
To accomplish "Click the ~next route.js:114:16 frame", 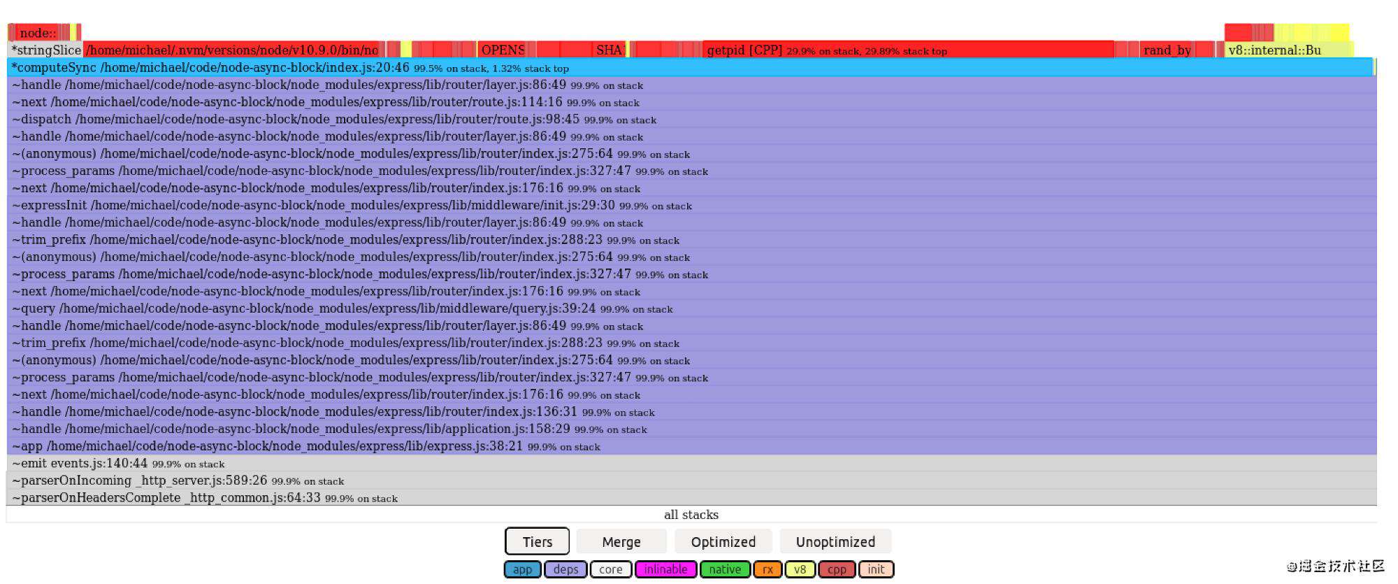I will 692,102.
